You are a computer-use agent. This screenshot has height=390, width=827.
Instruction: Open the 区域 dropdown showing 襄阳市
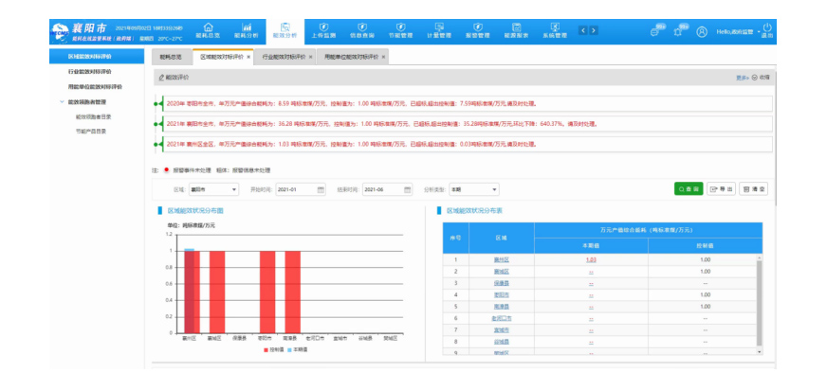coord(213,189)
